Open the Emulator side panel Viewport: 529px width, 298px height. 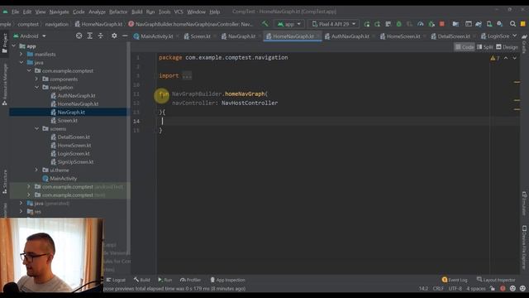pos(524,203)
